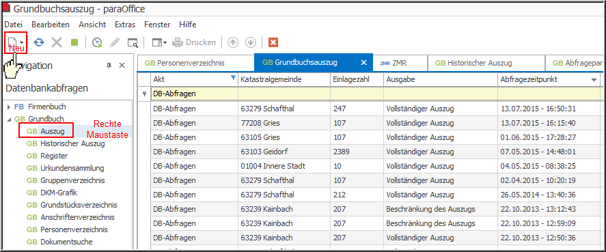Viewport: 606px width, 252px height.
Task: Click the blue refresh arrows icon
Action: coord(39,42)
